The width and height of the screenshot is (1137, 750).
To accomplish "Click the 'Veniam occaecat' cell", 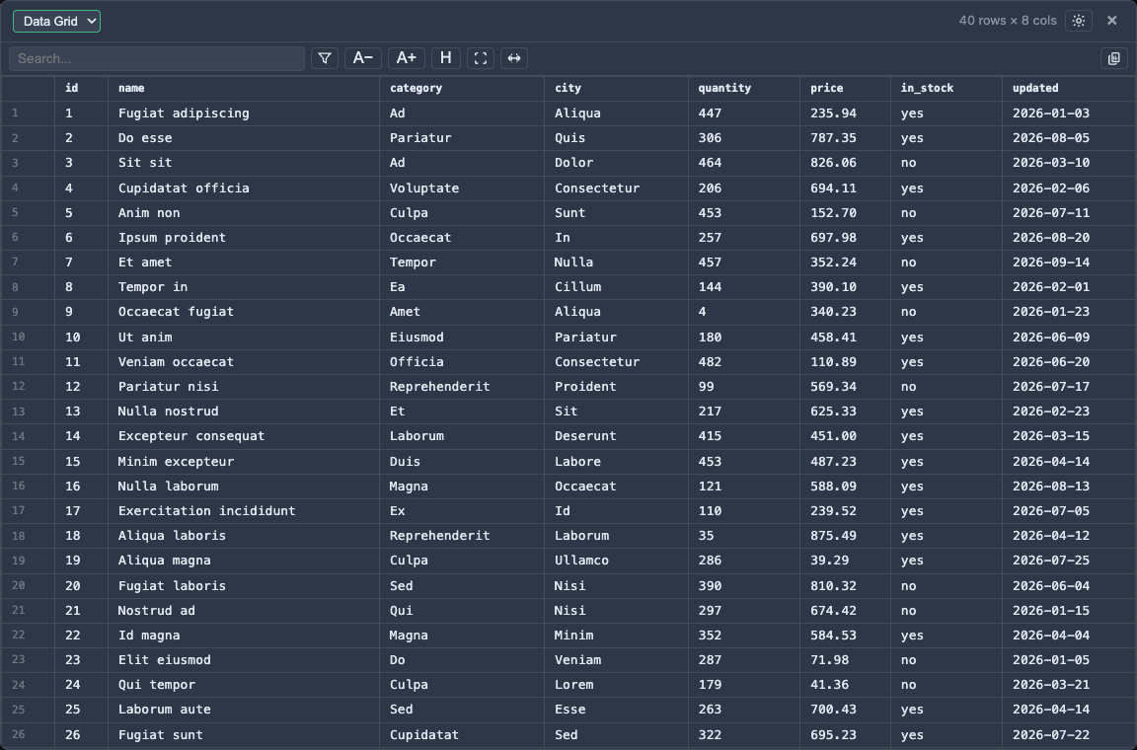I will [x=244, y=361].
